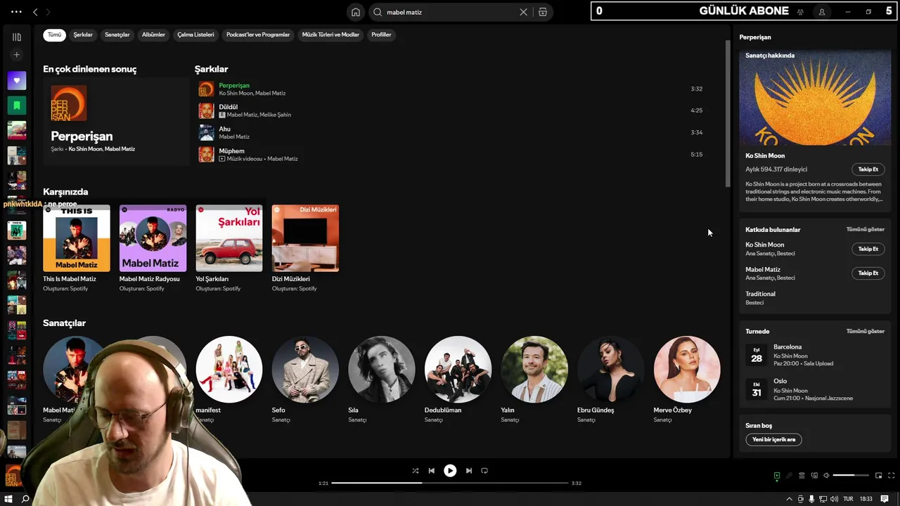Toggle repeat mode
The image size is (900, 506).
click(484, 471)
